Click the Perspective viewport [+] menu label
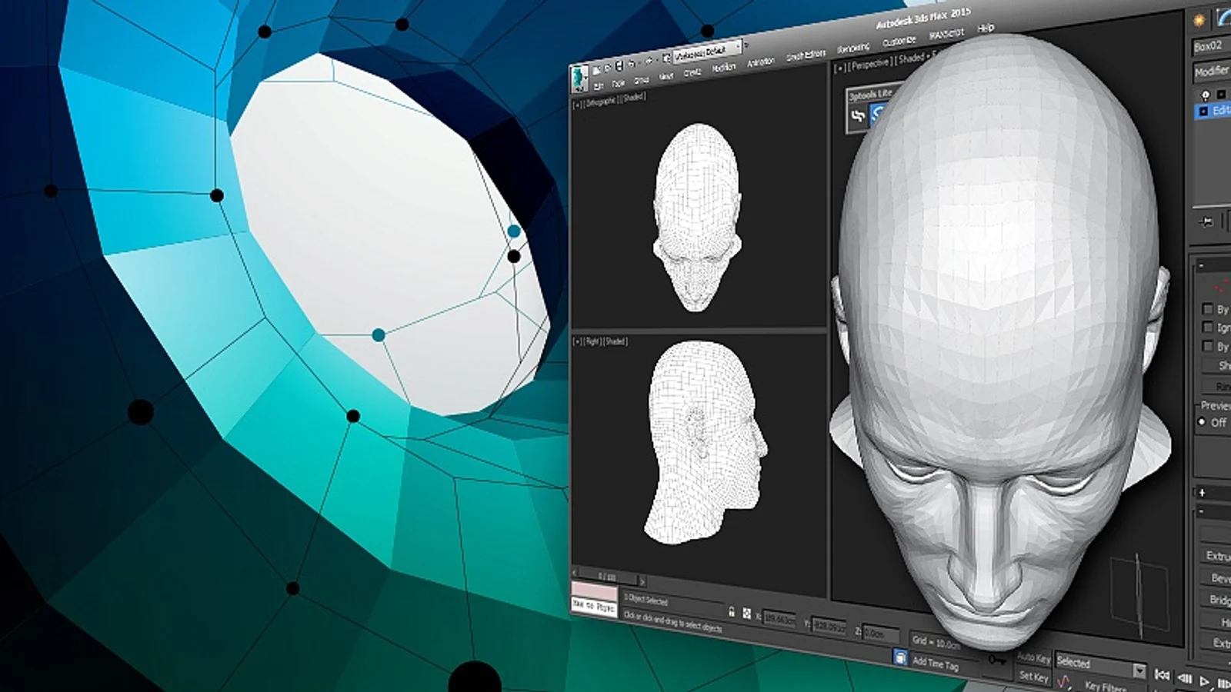The height and width of the screenshot is (692, 1231). pos(840,68)
